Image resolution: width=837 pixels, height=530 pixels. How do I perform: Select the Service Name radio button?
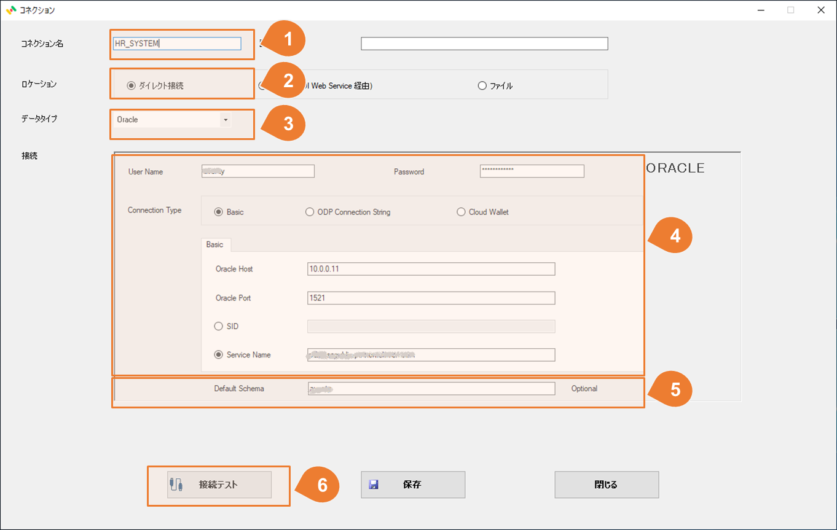242,355
